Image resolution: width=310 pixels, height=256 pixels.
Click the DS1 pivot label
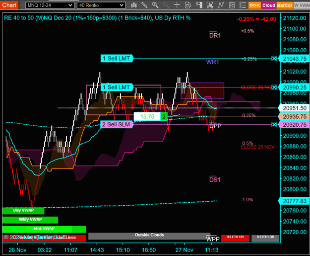(x=215, y=179)
